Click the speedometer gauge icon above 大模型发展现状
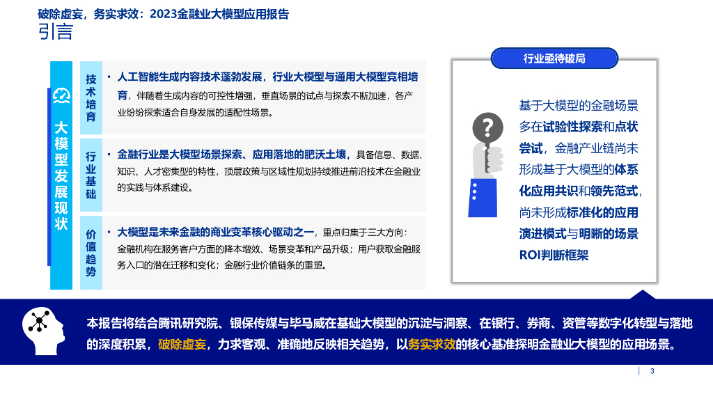This screenshot has height=401, width=713. 61,96
